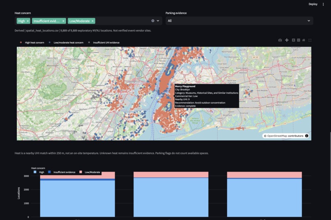Open the map in fullscreen mode

tap(310, 40)
